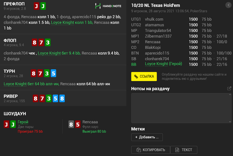
Task: Click the red 8 card on the flop
Action: pyautogui.click(x=35, y=42)
